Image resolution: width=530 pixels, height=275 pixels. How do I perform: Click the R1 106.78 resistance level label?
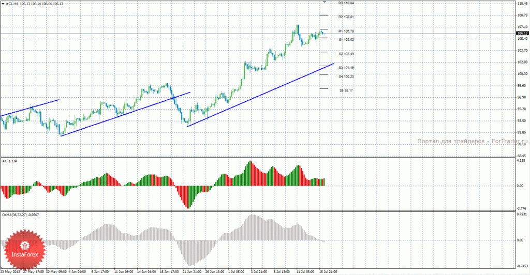[346, 31]
